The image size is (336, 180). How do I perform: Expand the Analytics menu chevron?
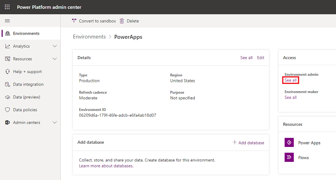point(55,46)
